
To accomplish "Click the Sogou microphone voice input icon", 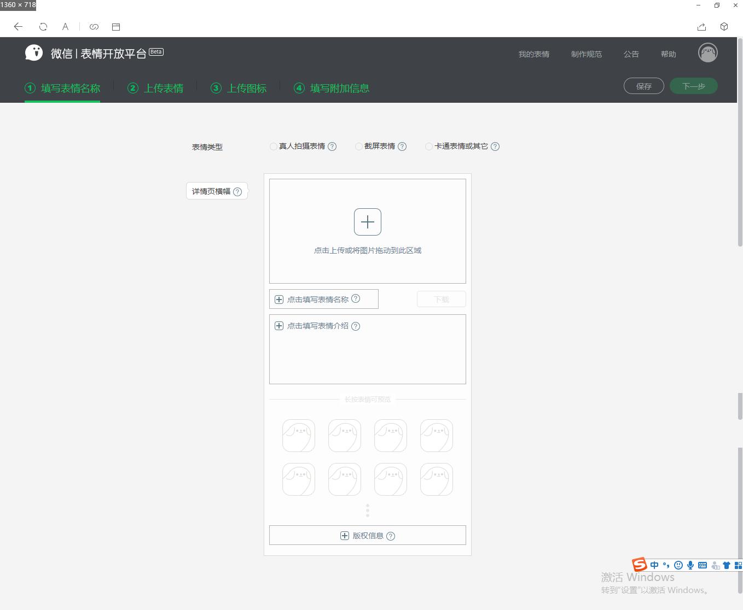I will (690, 565).
